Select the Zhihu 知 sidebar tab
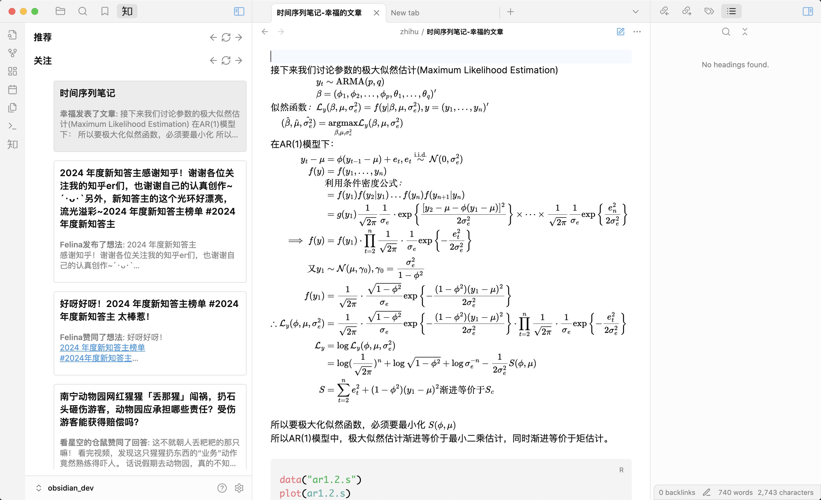Screen dimensions: 821x500 tap(127, 11)
